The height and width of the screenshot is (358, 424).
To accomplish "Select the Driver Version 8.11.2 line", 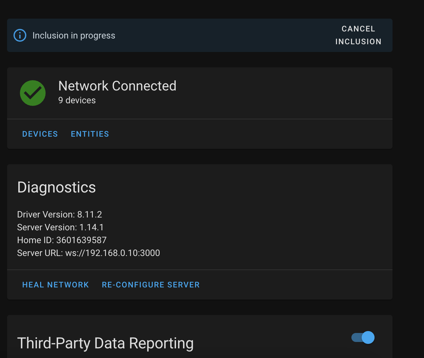I will click(59, 215).
